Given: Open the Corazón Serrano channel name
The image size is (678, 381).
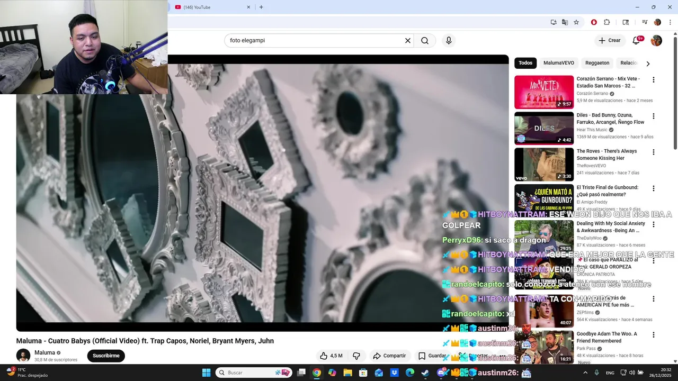Looking at the screenshot, I should click(592, 94).
